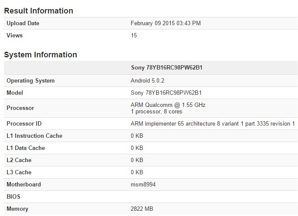Click the Memory row label
Viewport: 298px width, 216px height.
pos(17,209)
